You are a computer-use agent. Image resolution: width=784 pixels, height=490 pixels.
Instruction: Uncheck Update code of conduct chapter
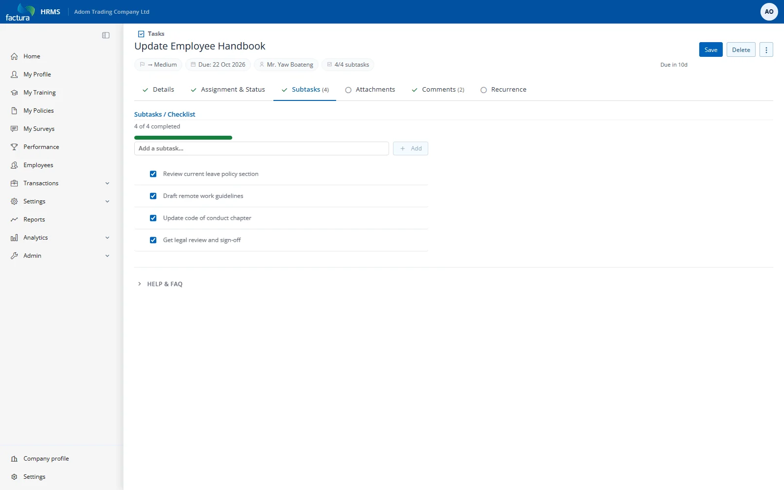(x=153, y=218)
